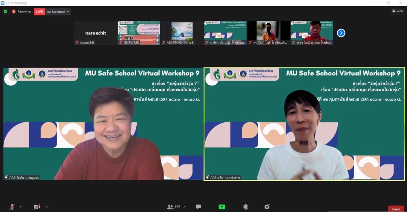This screenshot has width=407, height=212.
Task: Select the NICFD MU participant thumbnail
Action: (138, 33)
